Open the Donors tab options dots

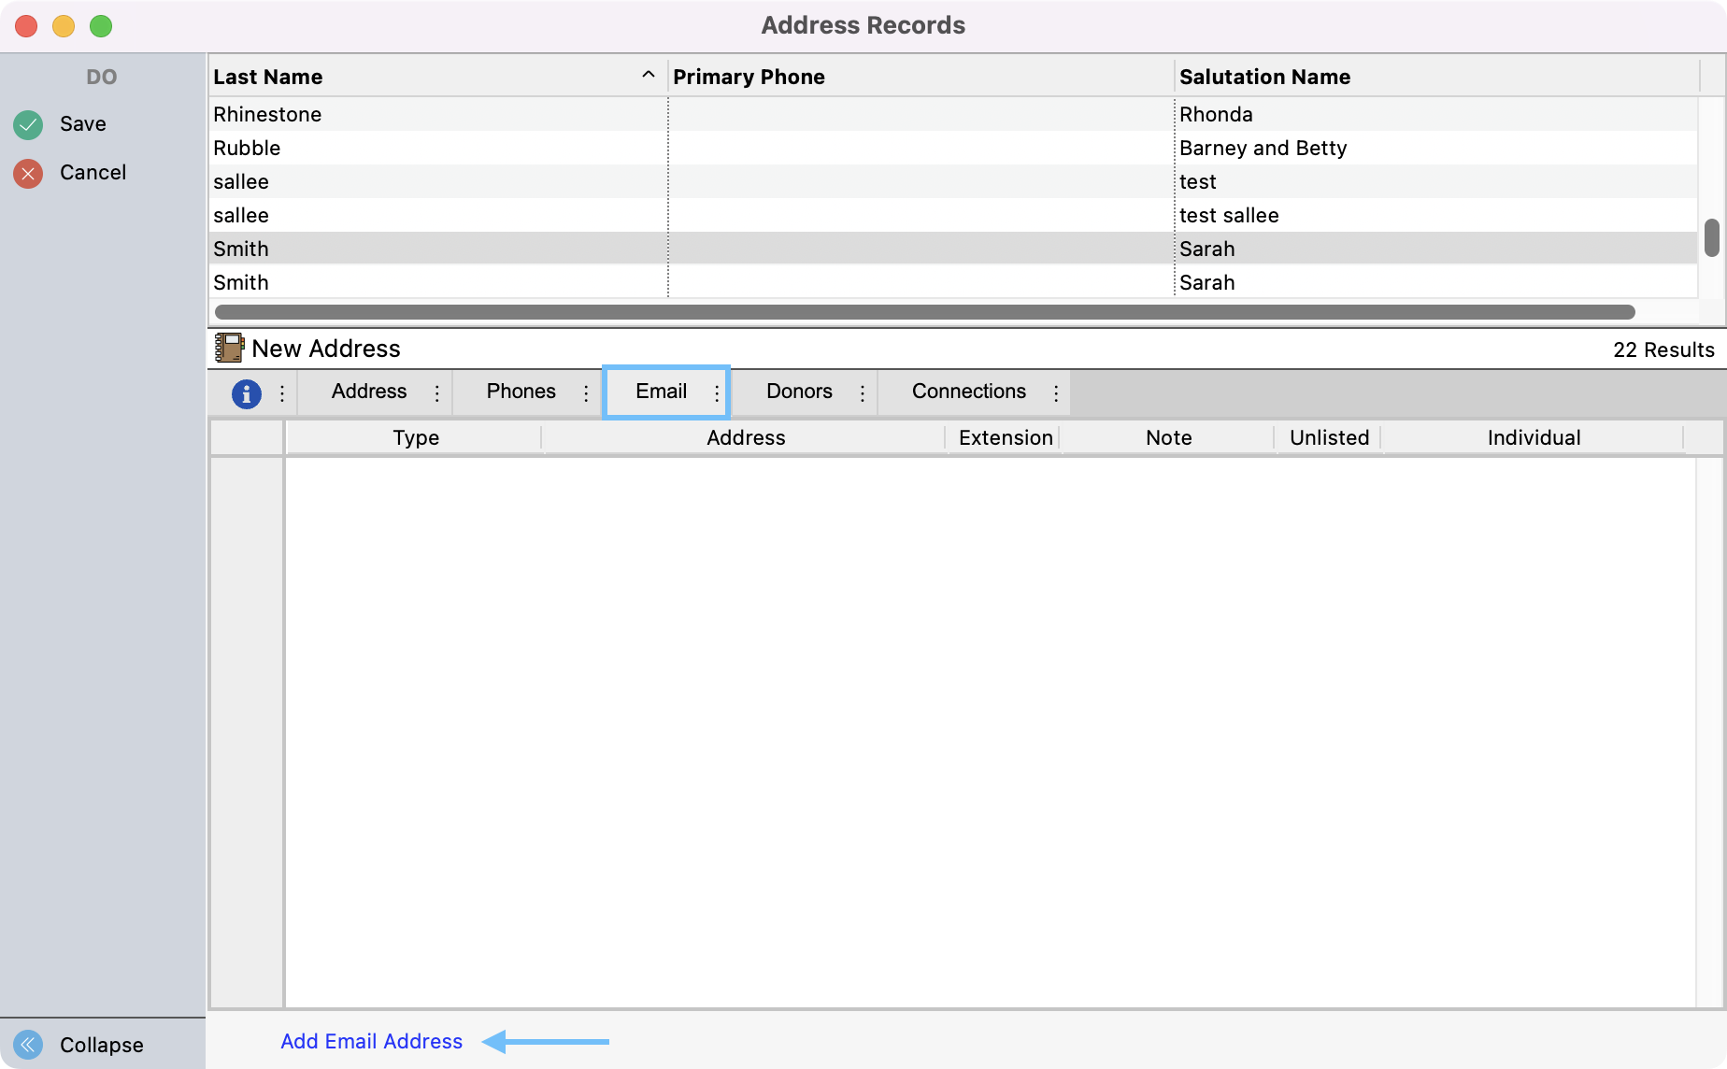[863, 393]
